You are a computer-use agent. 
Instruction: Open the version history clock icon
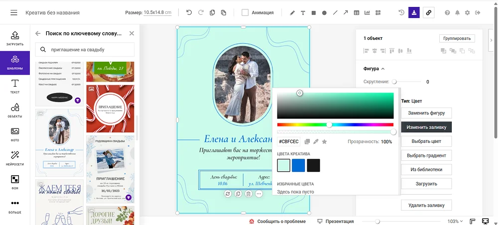[x=401, y=12]
